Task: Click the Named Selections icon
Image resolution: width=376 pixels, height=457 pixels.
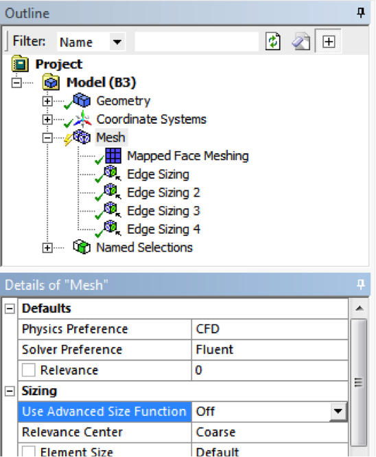Action: (82, 247)
